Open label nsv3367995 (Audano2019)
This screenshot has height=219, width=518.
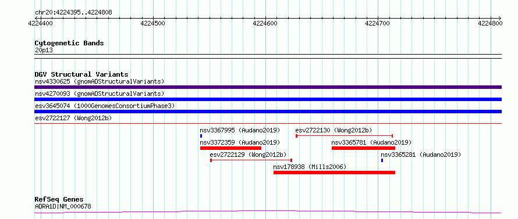click(240, 130)
